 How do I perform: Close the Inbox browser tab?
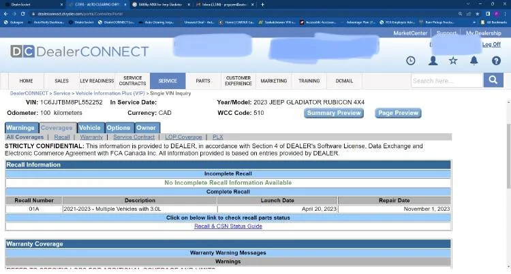pyautogui.click(x=253, y=5)
